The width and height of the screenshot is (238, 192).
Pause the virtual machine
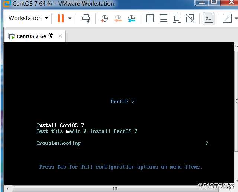click(x=61, y=18)
